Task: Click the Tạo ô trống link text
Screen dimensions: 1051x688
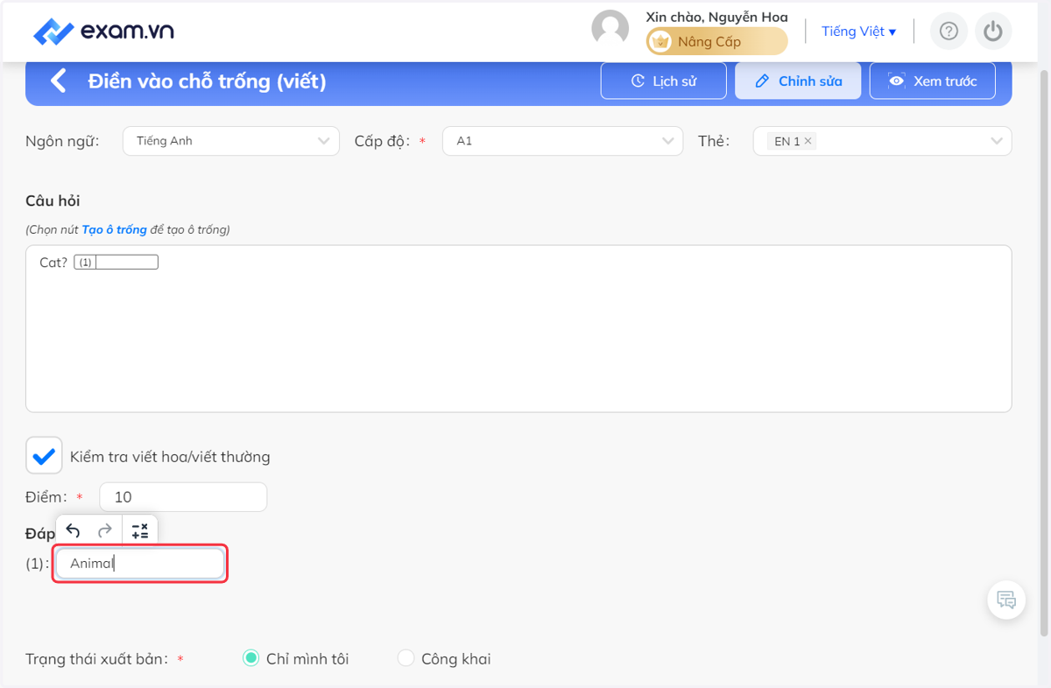Action: [x=114, y=229]
